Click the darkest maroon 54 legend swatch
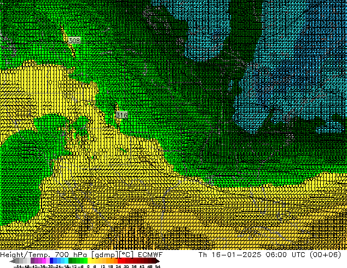The width and height of the screenshot is (347, 268). pyautogui.click(x=158, y=261)
